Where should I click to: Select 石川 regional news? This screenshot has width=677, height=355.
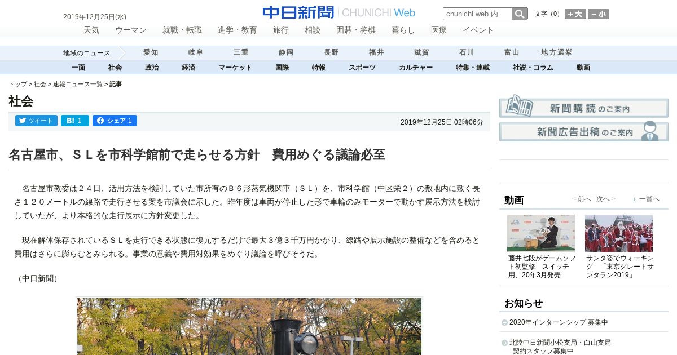coord(467,52)
